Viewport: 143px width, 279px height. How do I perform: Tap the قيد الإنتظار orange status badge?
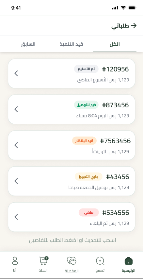coord(84,141)
